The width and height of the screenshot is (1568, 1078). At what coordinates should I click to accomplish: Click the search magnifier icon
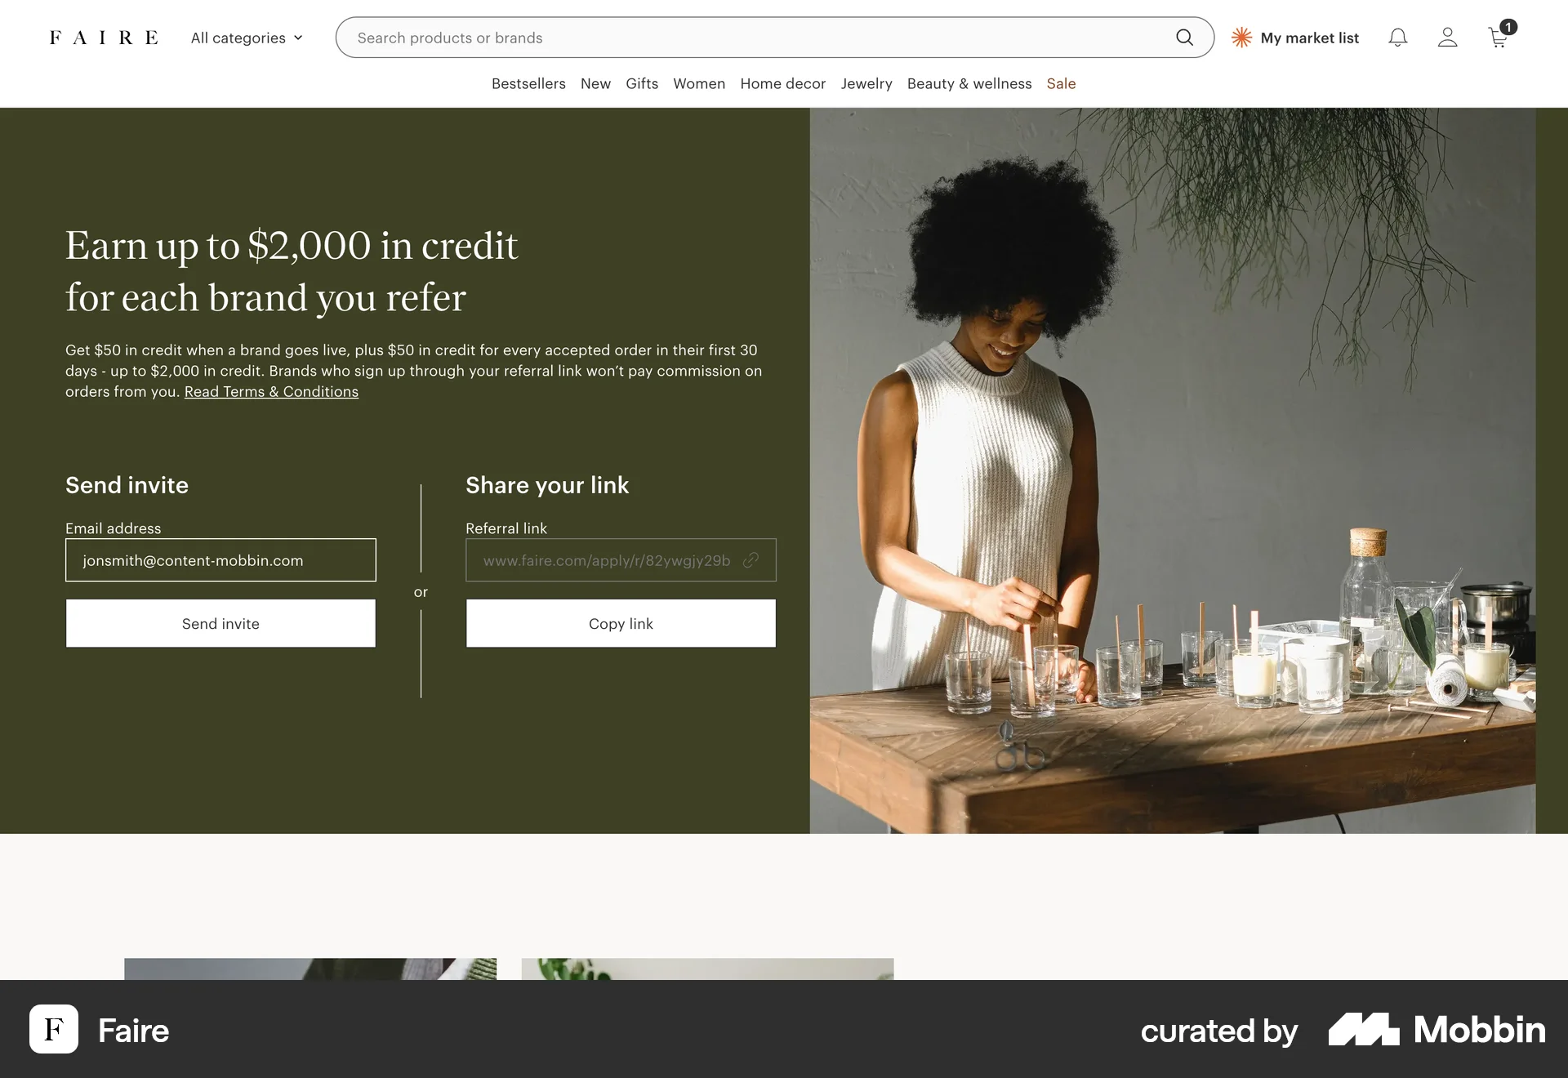(x=1184, y=38)
